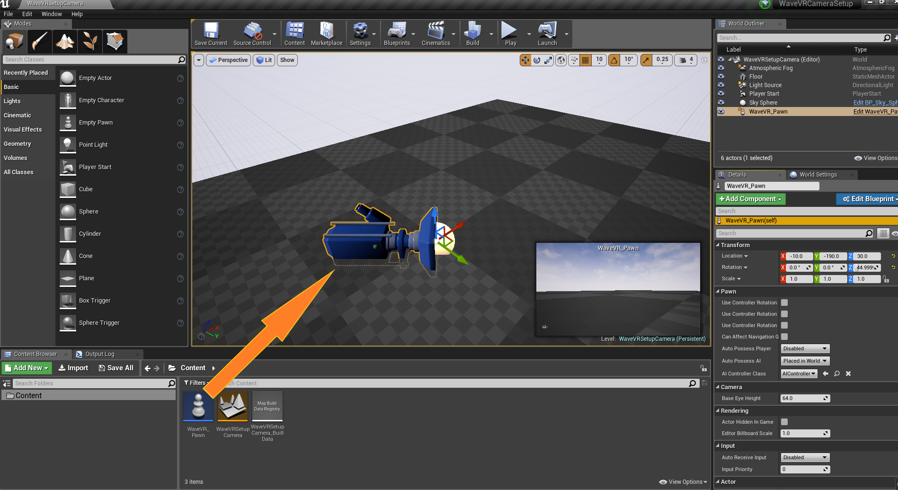Click the Browse to AI Controller class magnifier icon
Image resolution: width=898 pixels, height=490 pixels.
point(837,374)
